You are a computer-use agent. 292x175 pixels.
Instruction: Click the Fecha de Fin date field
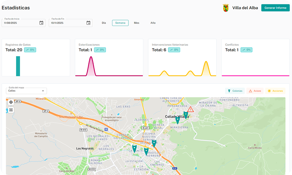(x=67, y=23)
